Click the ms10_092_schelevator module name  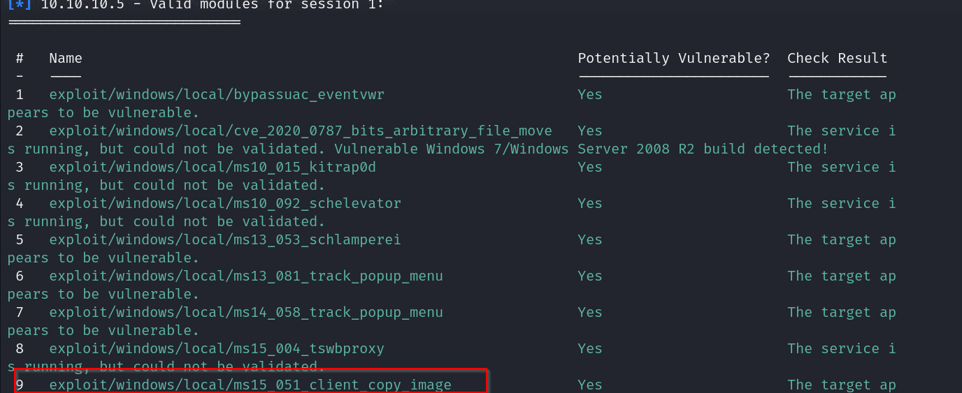pos(225,203)
